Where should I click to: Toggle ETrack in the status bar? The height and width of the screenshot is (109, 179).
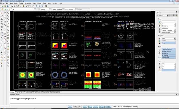(x=96, y=107)
